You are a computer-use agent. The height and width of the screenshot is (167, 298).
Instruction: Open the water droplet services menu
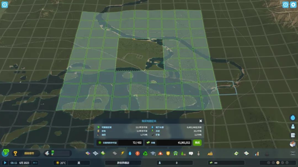[130, 153]
